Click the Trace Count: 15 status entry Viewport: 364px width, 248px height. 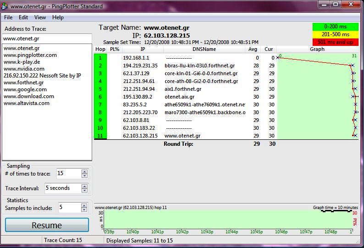(x=63, y=240)
